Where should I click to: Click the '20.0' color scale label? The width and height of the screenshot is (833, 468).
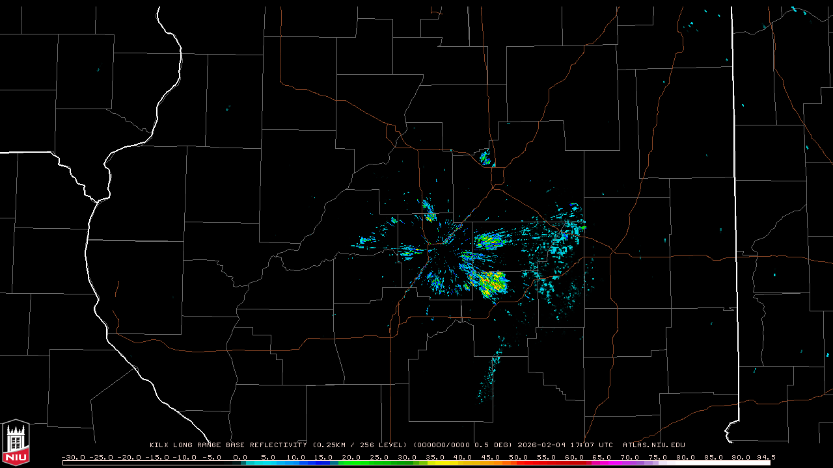tap(351, 458)
